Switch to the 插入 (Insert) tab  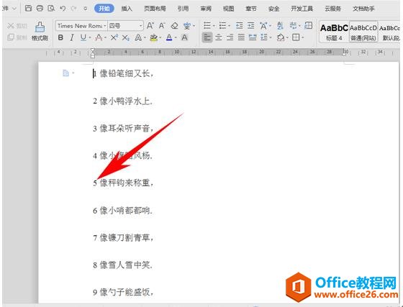click(127, 9)
